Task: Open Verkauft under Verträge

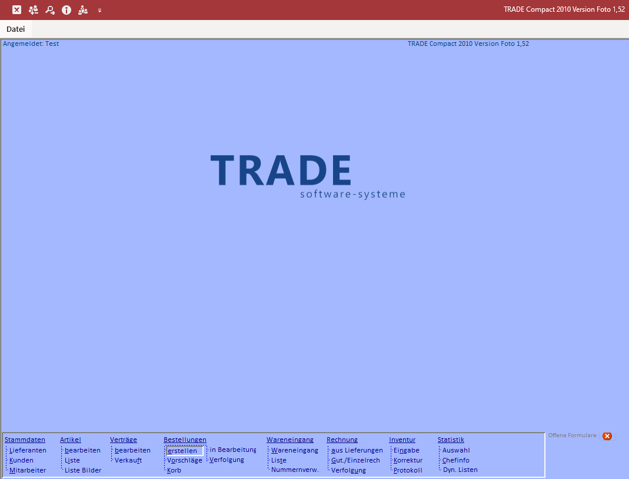Action: pos(128,460)
